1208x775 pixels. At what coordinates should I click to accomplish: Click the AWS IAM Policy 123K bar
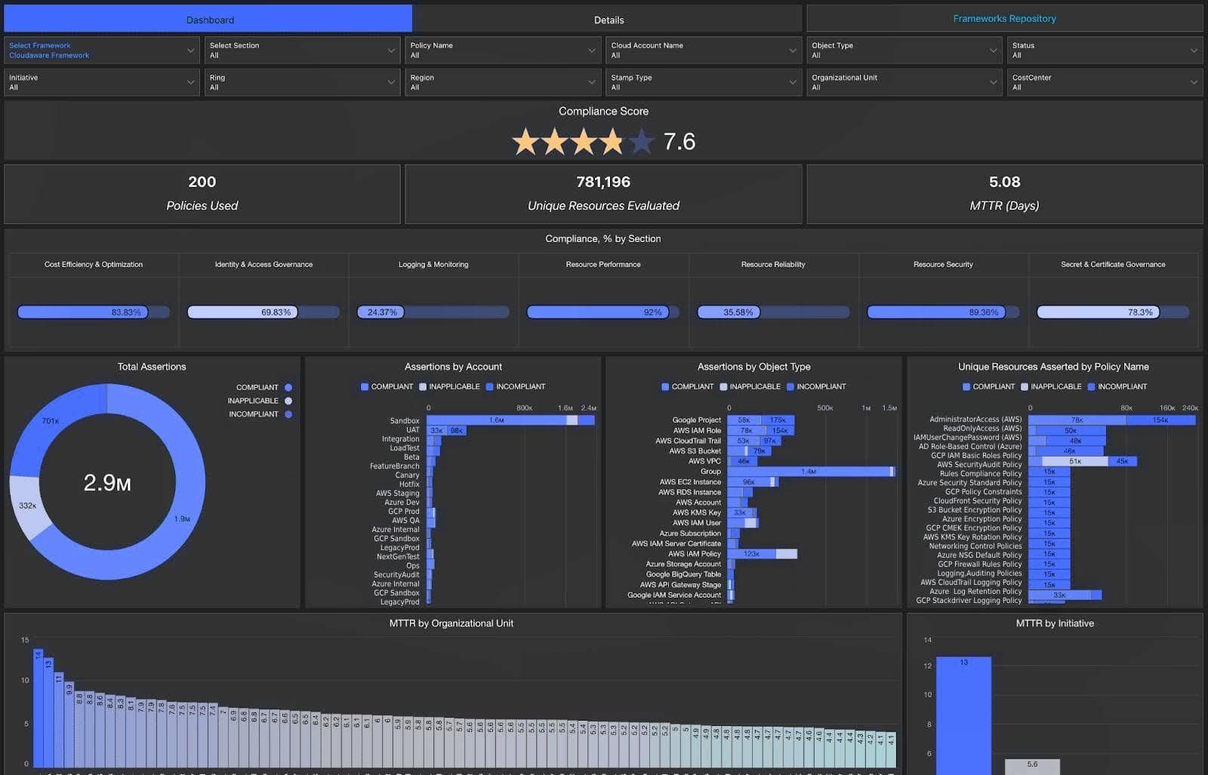(x=751, y=554)
